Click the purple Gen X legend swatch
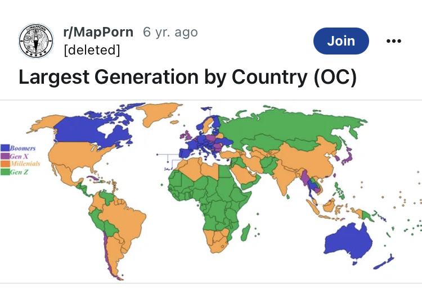The width and height of the screenshot is (422, 304). point(5,156)
